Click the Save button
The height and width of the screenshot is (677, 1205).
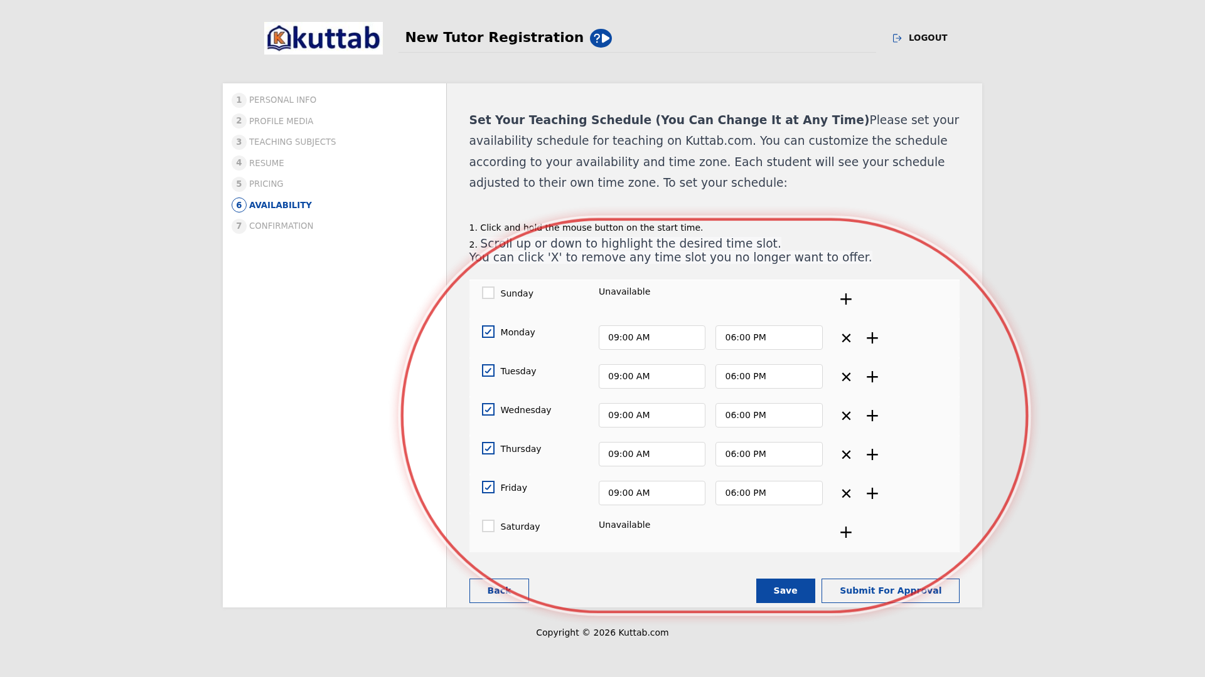pos(786,590)
